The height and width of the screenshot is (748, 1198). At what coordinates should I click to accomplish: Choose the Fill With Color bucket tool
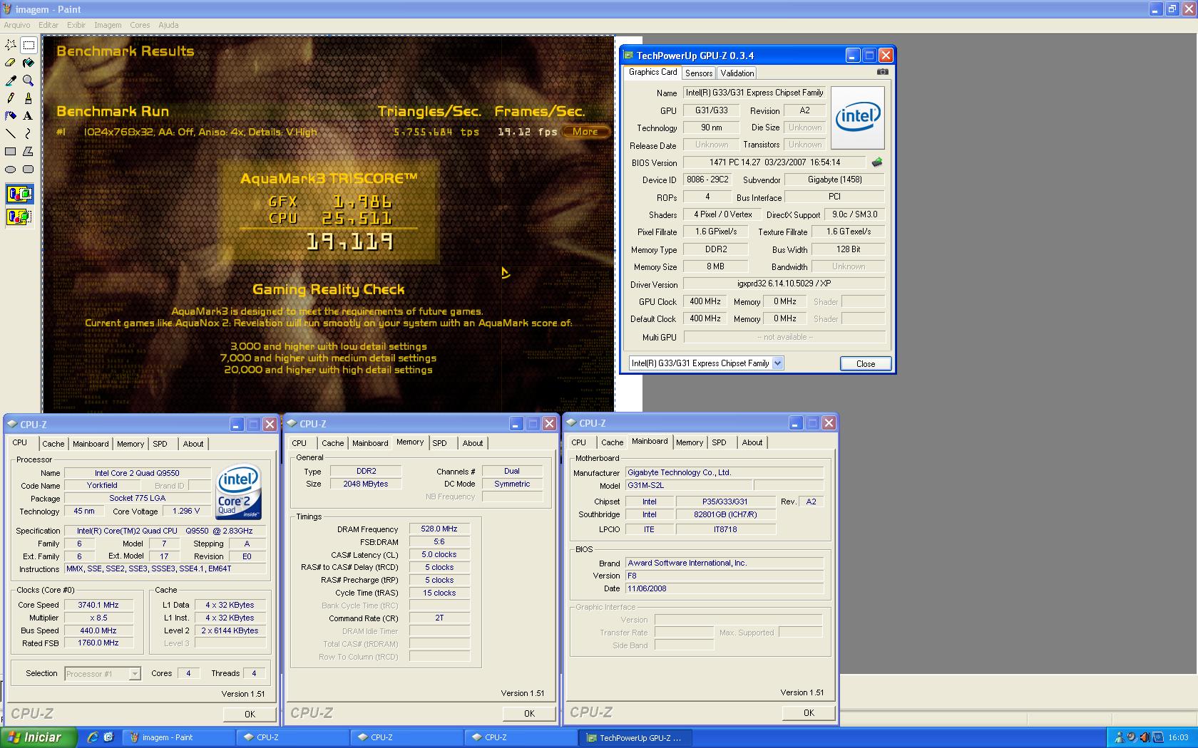tap(29, 63)
